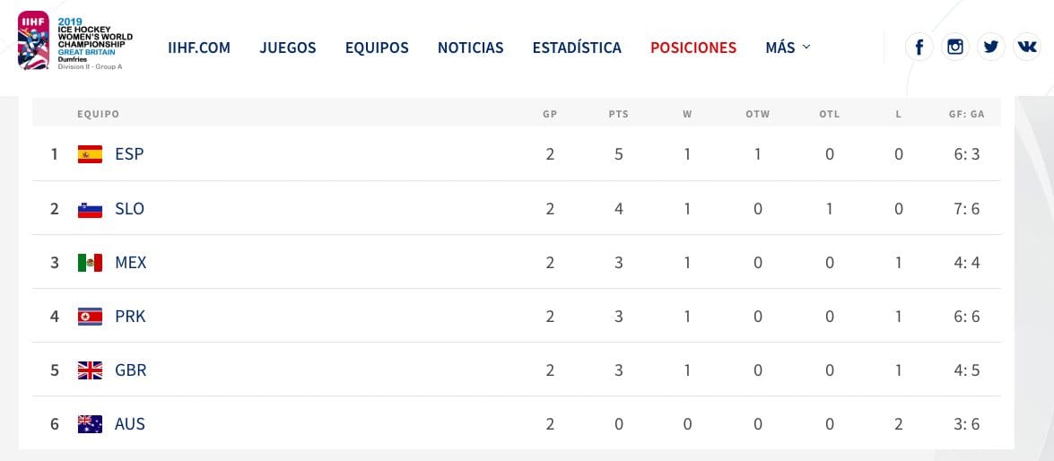Click the Slovenia flag icon
The width and height of the screenshot is (1054, 461).
(x=90, y=209)
